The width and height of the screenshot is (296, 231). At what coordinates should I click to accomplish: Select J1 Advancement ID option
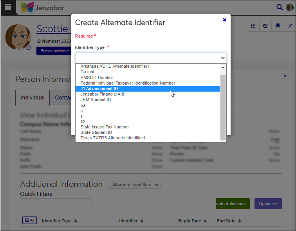[x=99, y=88]
